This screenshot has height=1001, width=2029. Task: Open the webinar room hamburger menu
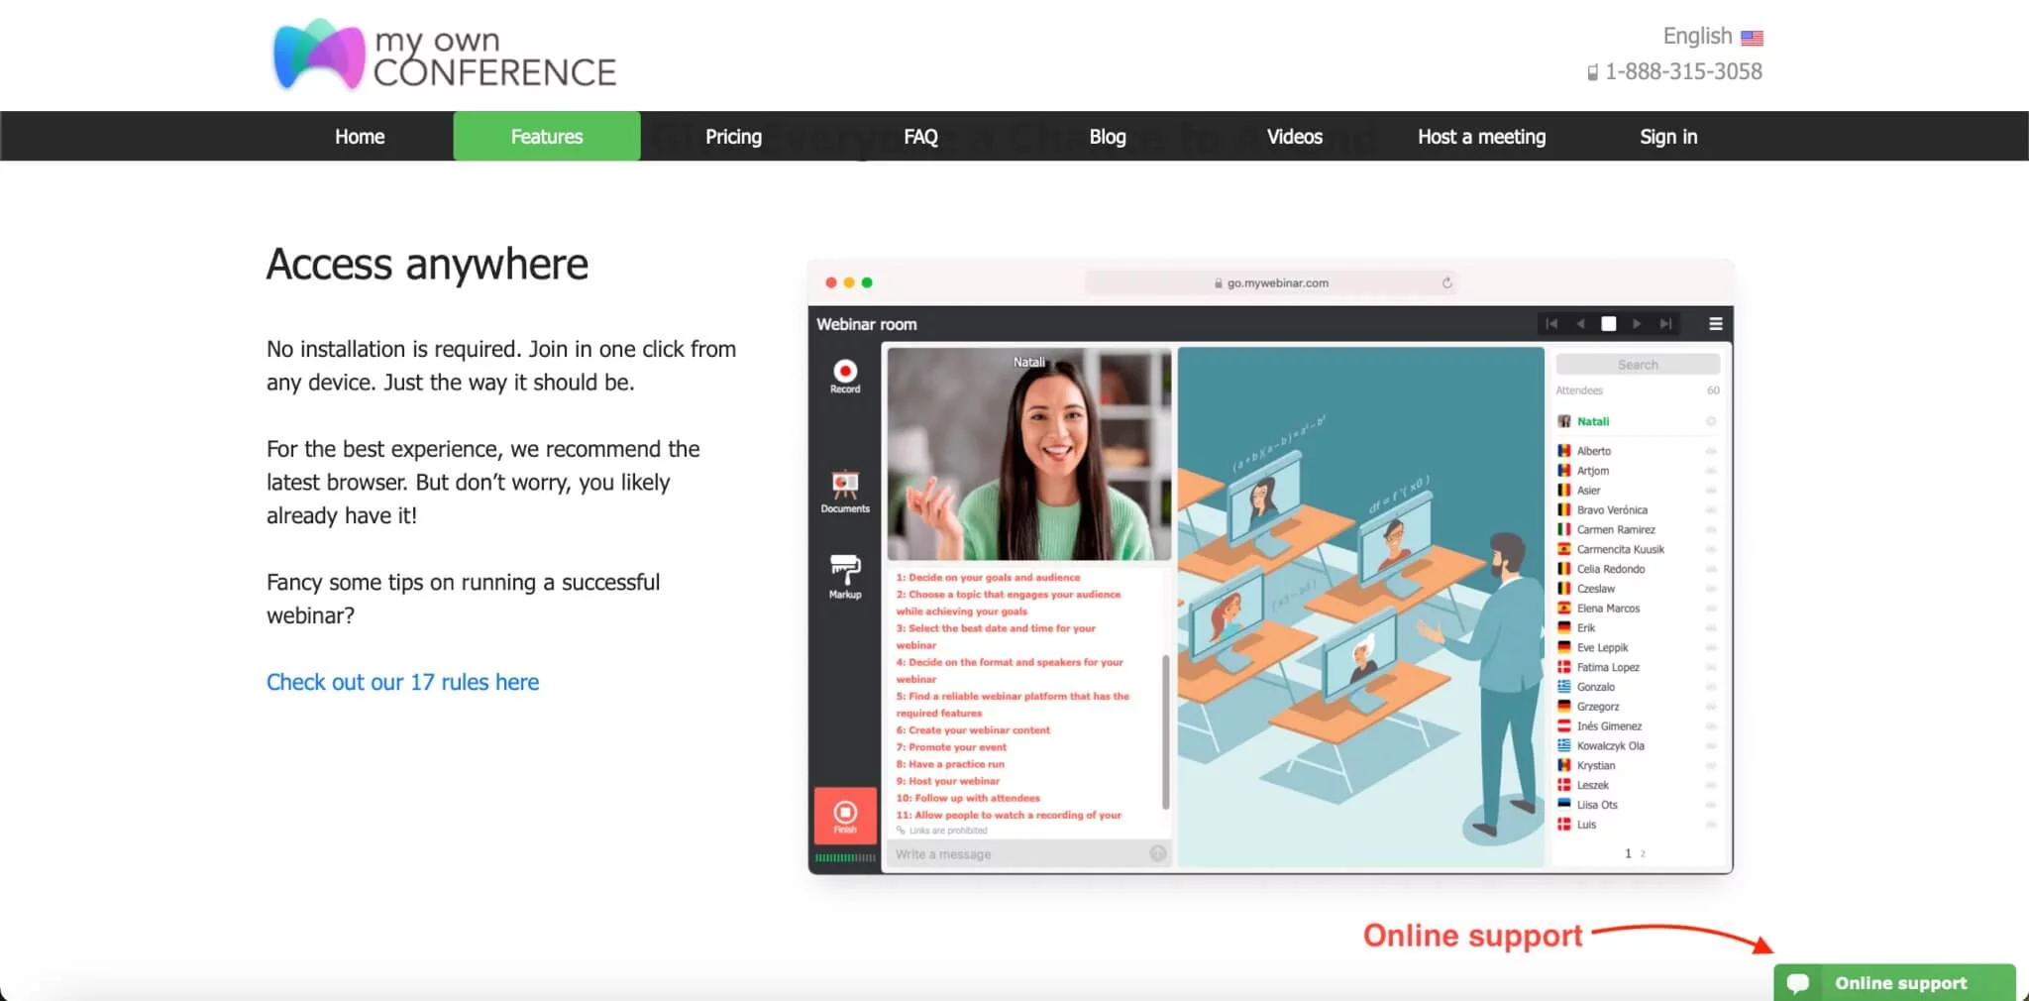[x=1715, y=323]
